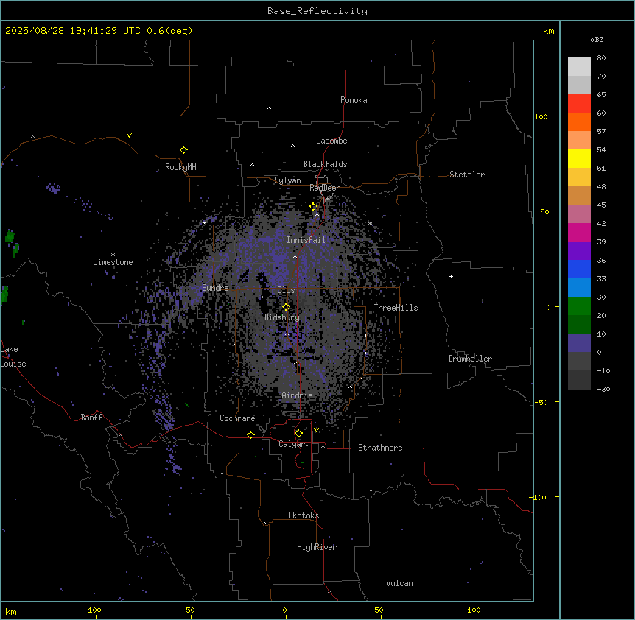
Task: Click the Vulcan label
Action: pos(400,583)
